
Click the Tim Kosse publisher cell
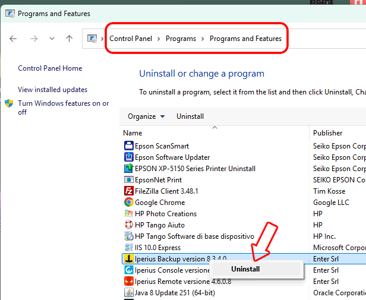click(329, 191)
